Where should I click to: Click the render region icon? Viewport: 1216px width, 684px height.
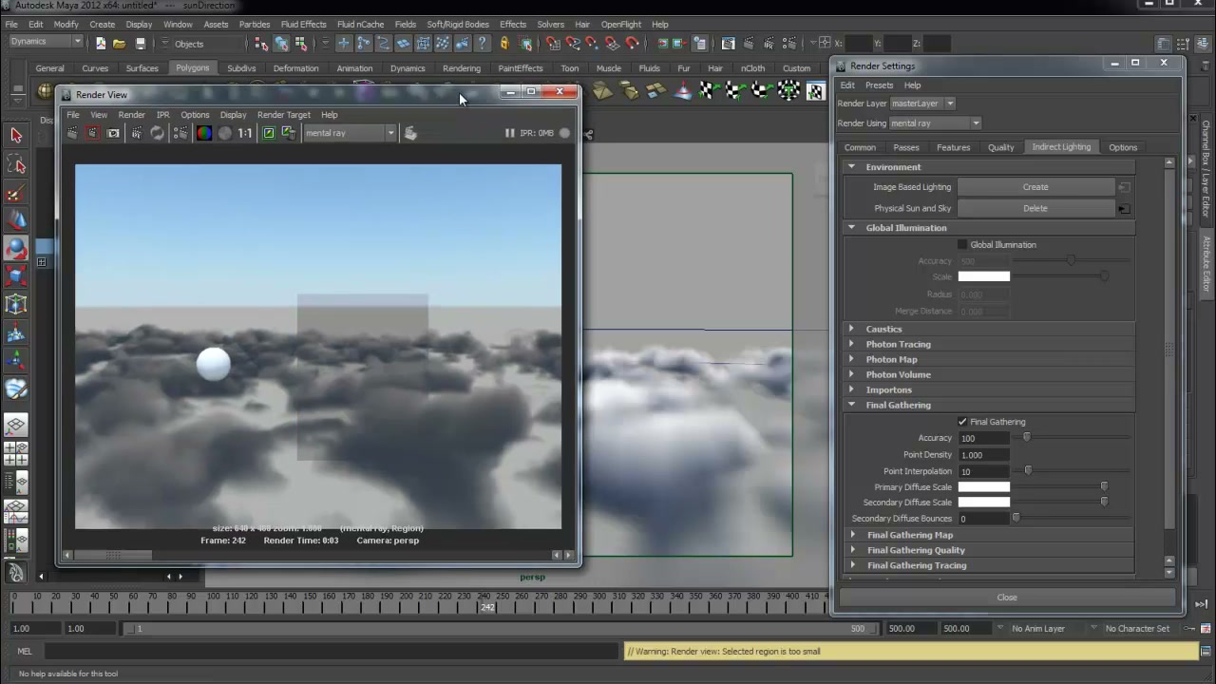(92, 133)
